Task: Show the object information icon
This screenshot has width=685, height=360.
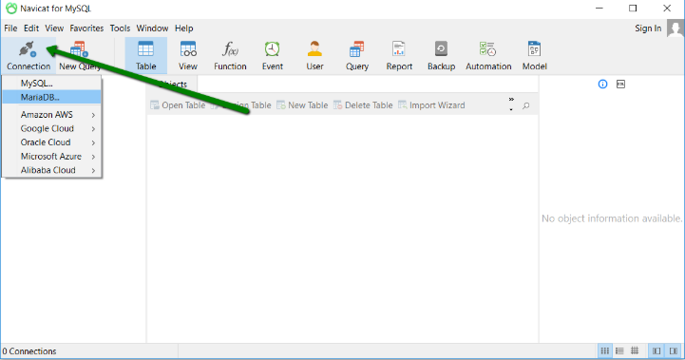Action: pyautogui.click(x=602, y=84)
